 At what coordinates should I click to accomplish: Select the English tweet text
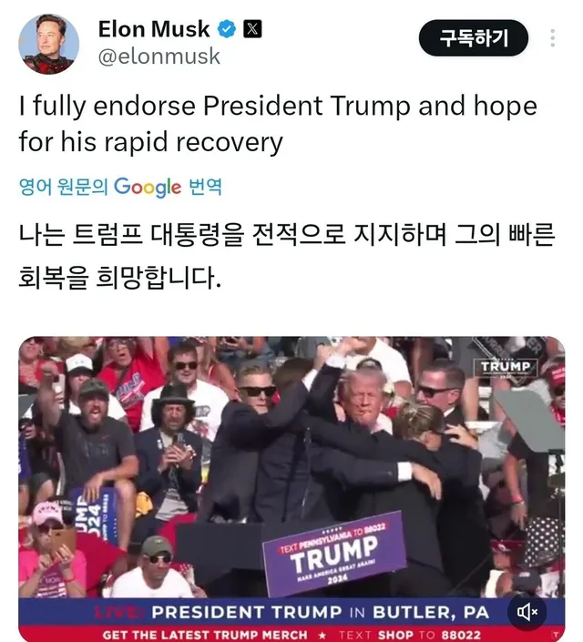tap(278, 124)
